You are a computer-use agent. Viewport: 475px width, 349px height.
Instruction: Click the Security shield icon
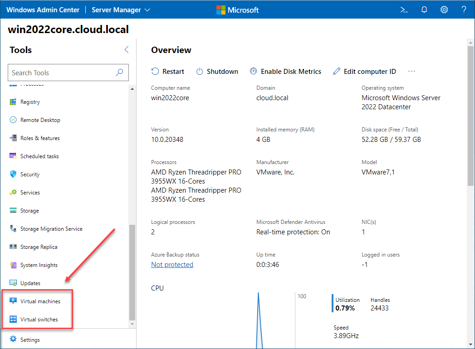click(x=13, y=174)
